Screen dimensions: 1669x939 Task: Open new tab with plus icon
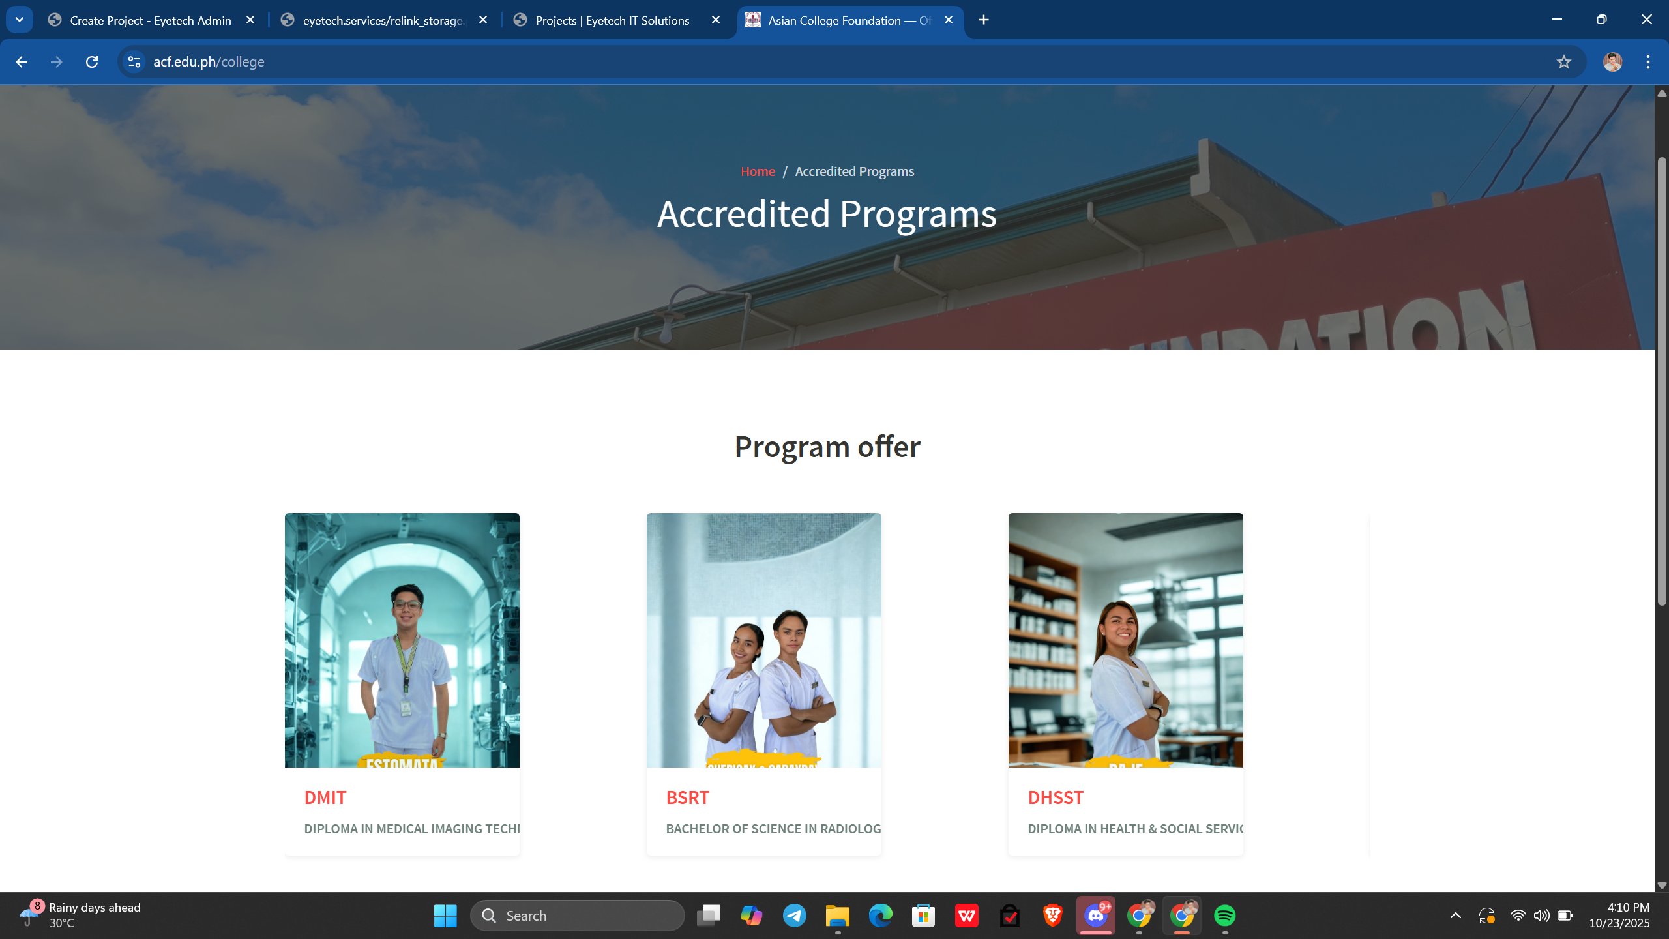[x=984, y=20]
